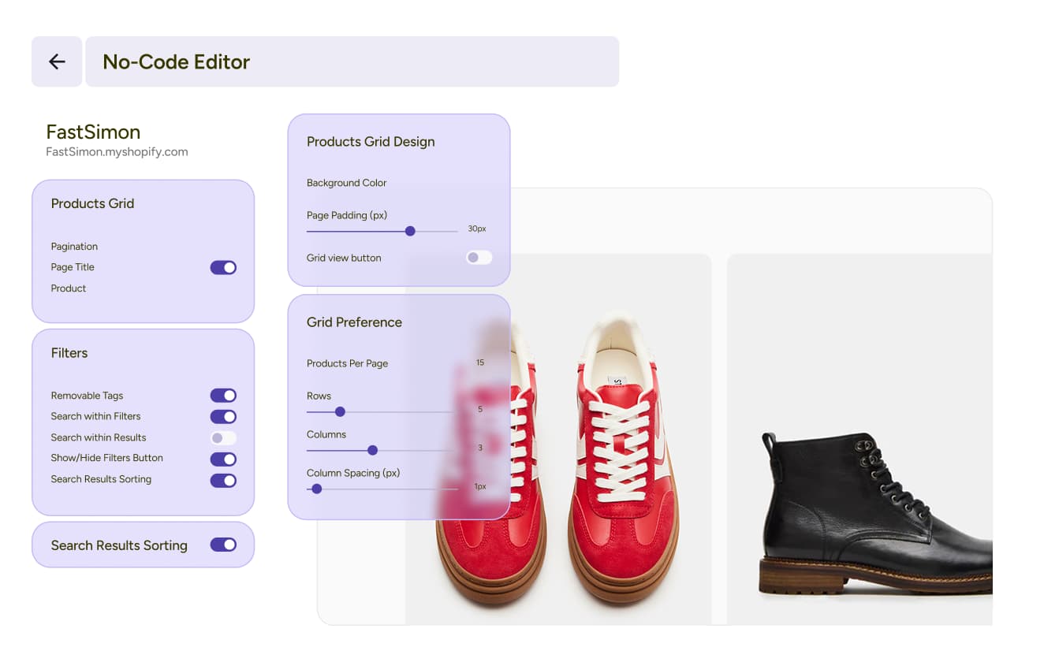
Task: Click the Background Color option
Action: (x=346, y=183)
